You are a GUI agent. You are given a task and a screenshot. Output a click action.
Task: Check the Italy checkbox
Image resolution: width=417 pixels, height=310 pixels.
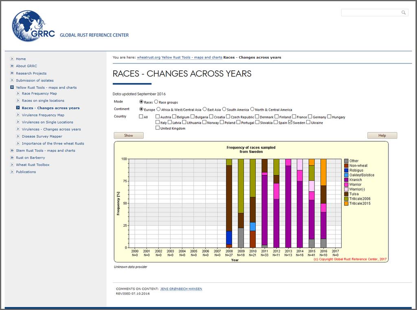(158, 122)
